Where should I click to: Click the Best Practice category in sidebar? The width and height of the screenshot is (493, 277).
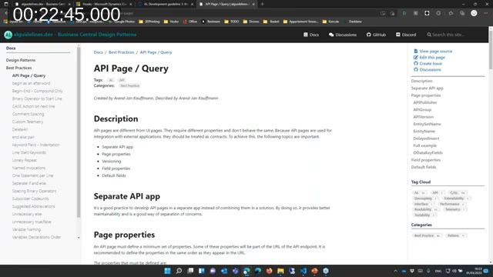pos(427,235)
